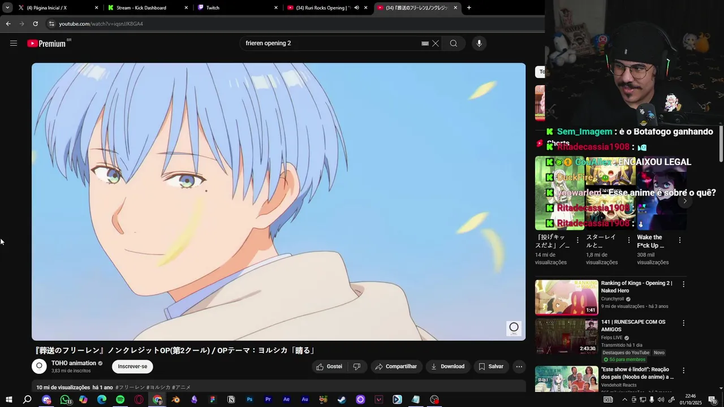The width and height of the screenshot is (724, 407).
Task: Open more actions below the video
Action: coord(519,366)
